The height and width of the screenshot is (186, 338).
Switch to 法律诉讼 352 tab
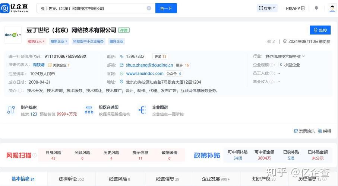[71, 179]
